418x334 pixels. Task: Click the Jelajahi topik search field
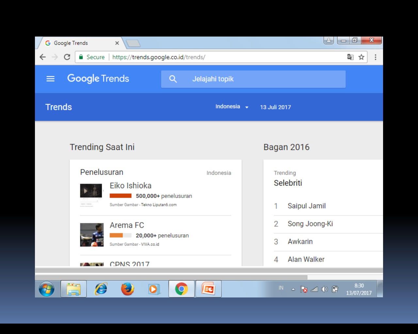point(253,79)
